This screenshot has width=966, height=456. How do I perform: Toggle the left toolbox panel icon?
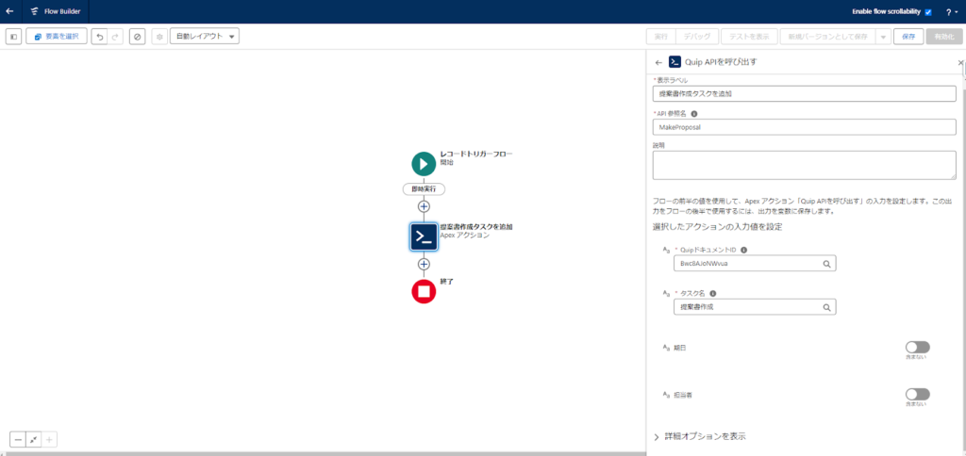click(x=13, y=37)
